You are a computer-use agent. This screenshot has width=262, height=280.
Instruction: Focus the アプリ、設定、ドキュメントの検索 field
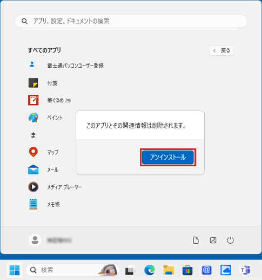(x=131, y=21)
